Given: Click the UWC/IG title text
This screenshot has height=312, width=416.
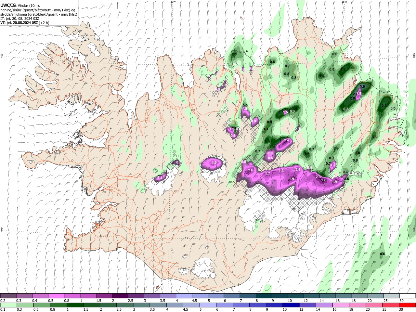Looking at the screenshot, I should (8, 5).
